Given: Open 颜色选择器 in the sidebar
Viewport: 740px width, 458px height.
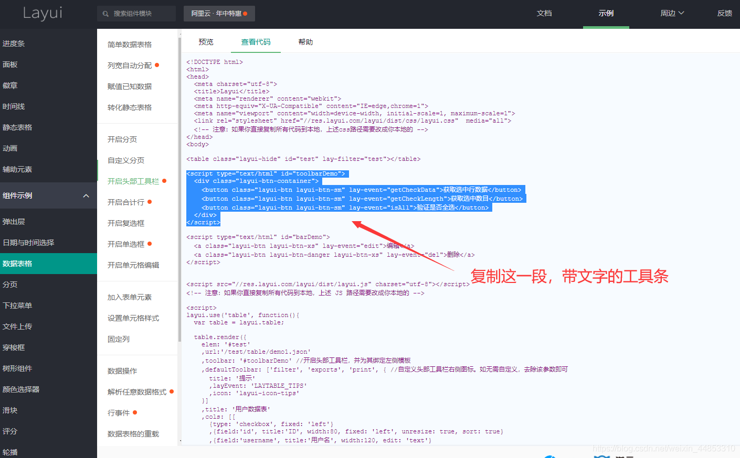Looking at the screenshot, I should pos(48,389).
